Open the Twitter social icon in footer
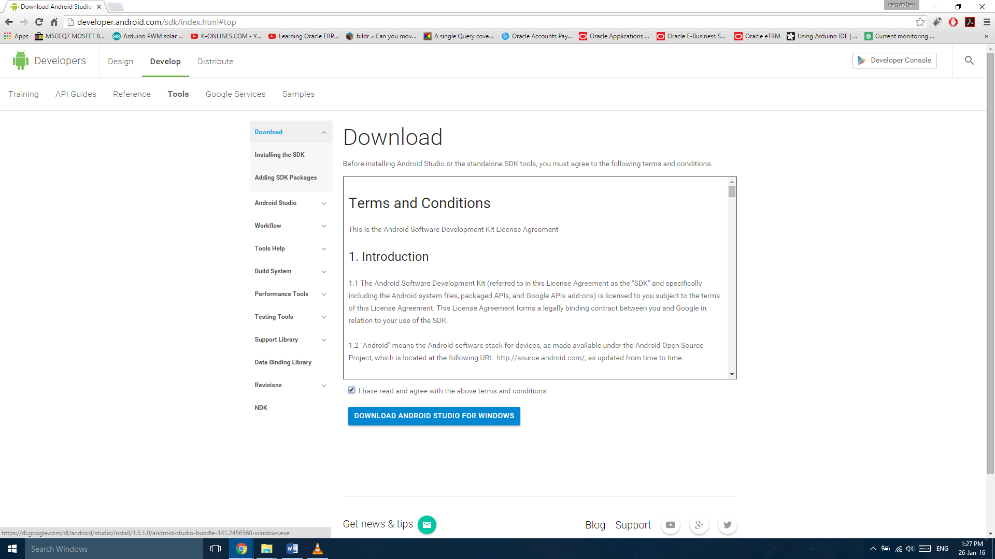995x559 pixels. coord(727,525)
